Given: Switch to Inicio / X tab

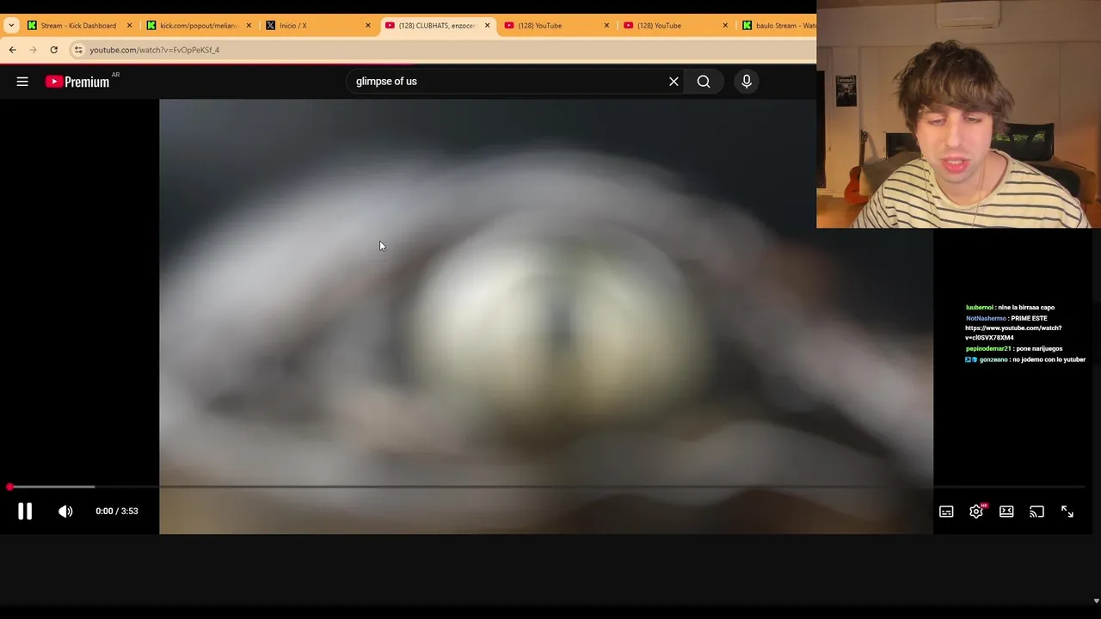Looking at the screenshot, I should pyautogui.click(x=318, y=26).
